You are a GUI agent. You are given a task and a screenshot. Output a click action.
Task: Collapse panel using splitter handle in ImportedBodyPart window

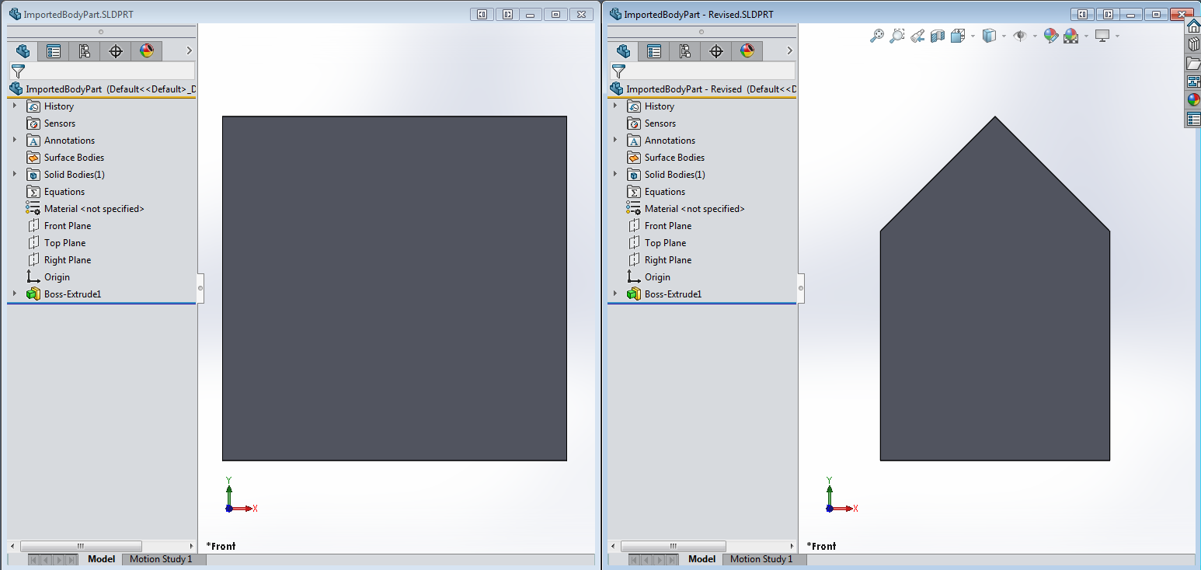(200, 288)
